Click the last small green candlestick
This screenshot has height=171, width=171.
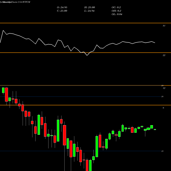point(155,130)
